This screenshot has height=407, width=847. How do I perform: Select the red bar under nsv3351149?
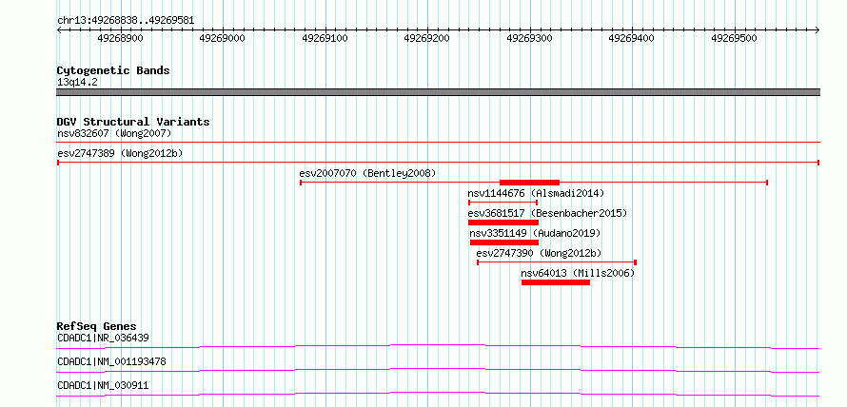(x=504, y=242)
